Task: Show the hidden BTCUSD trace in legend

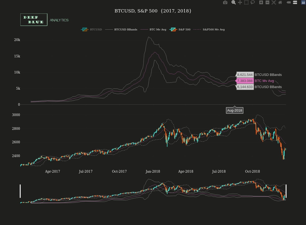Action: [x=92, y=30]
